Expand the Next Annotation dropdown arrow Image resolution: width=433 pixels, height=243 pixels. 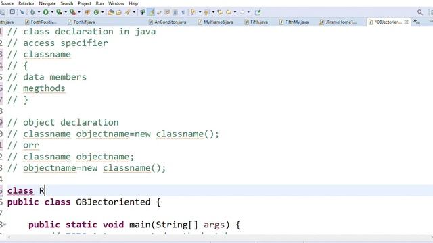point(200,12)
